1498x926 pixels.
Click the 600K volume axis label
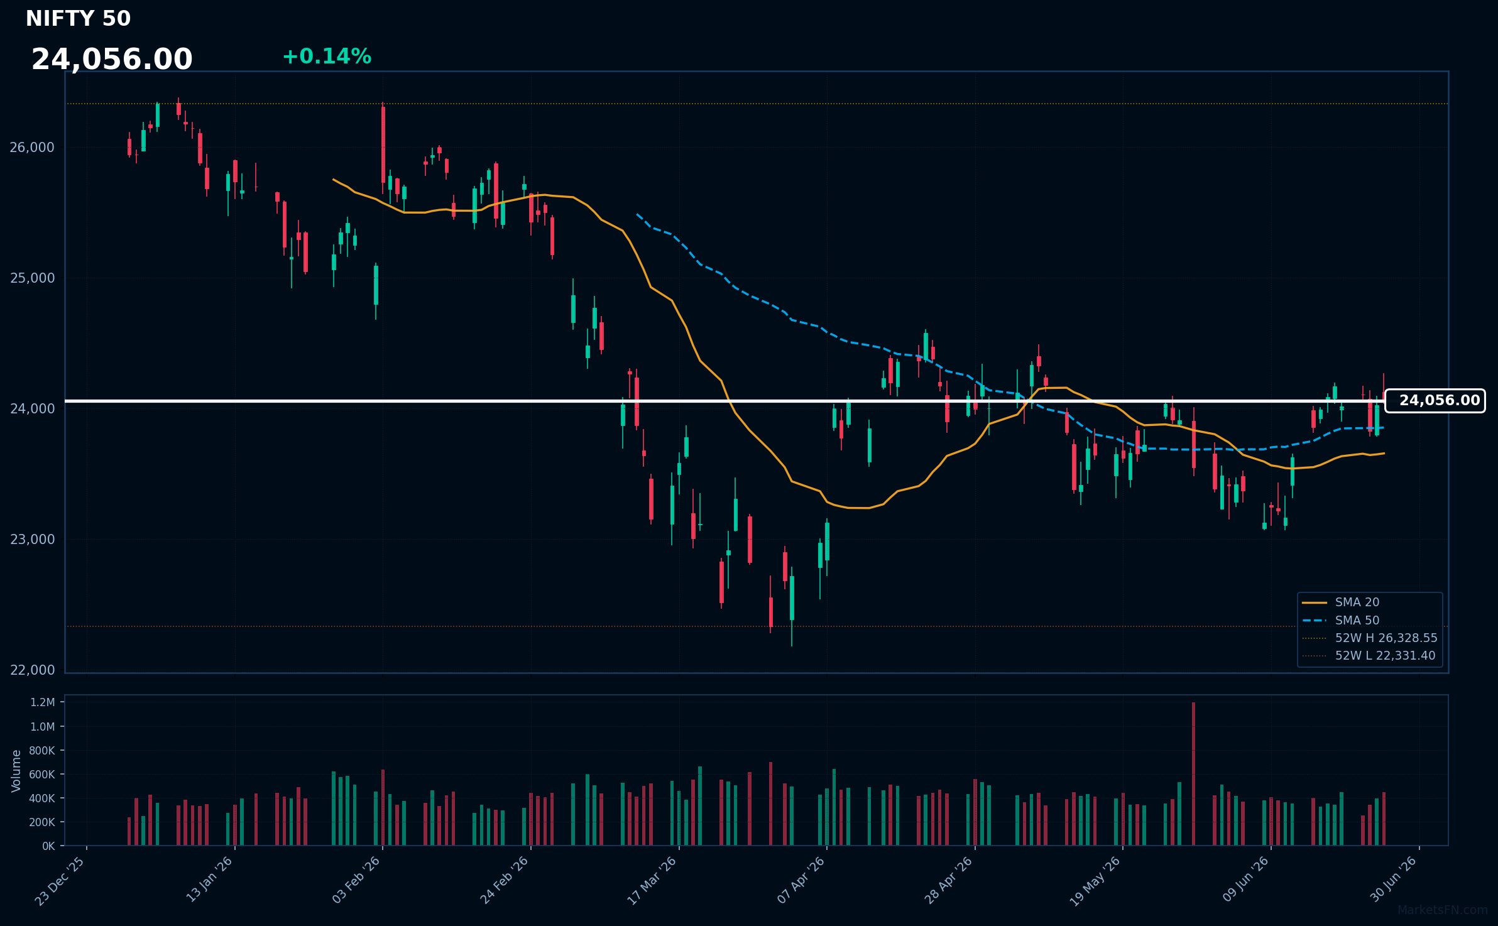[x=42, y=775]
